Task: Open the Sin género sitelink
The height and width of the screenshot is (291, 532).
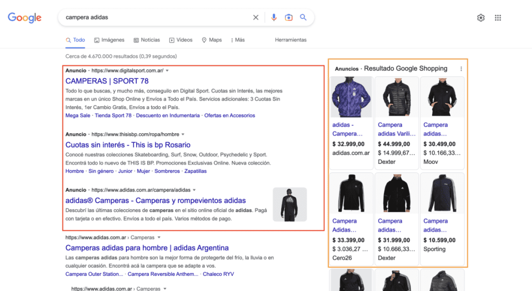Action: pyautogui.click(x=101, y=171)
